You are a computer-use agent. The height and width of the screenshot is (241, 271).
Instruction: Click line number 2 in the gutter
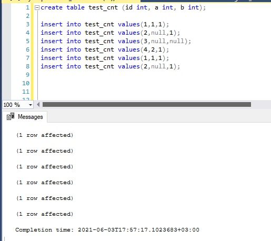coord(27,16)
